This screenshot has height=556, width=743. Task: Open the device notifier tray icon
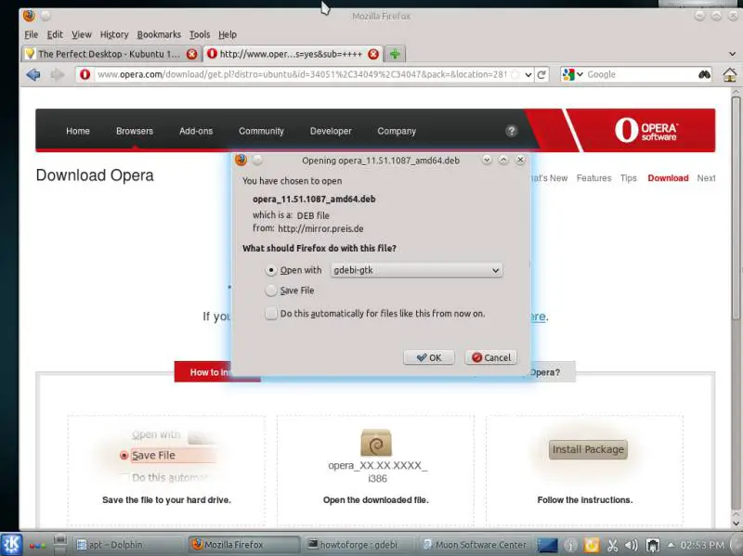pyautogui.click(x=653, y=546)
